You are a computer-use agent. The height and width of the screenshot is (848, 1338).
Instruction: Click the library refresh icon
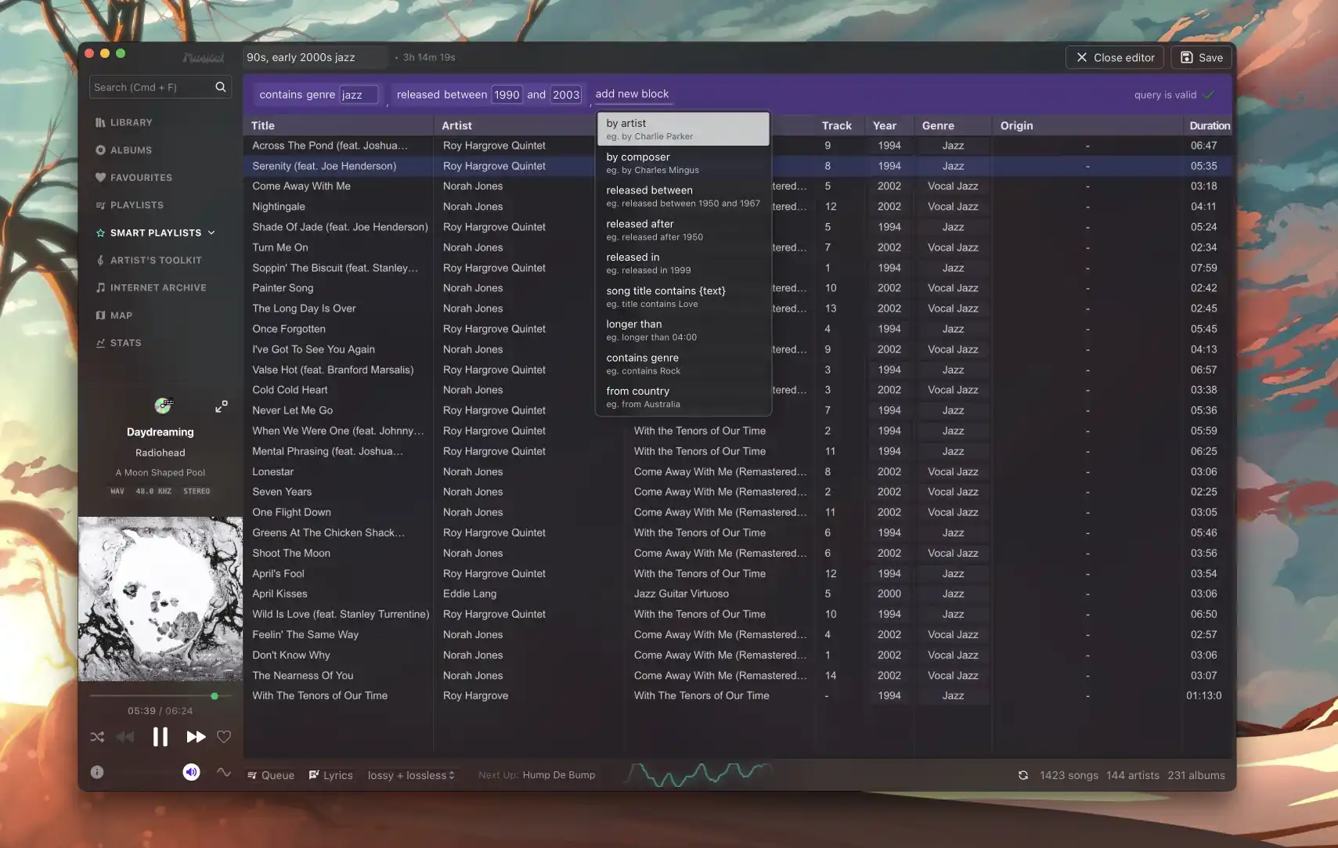(1023, 775)
